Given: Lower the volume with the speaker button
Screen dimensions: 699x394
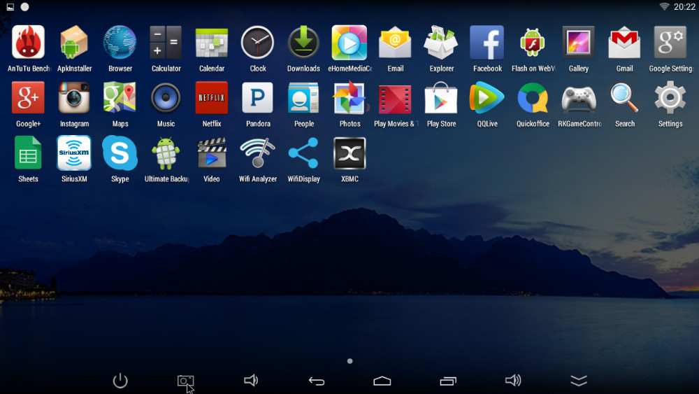Looking at the screenshot, I should (x=251, y=381).
